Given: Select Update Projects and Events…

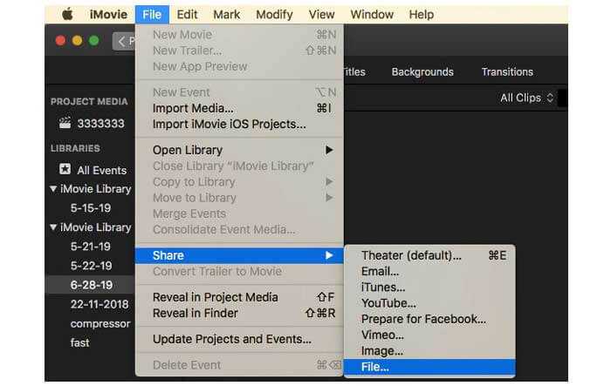Looking at the screenshot, I should click(239, 339).
